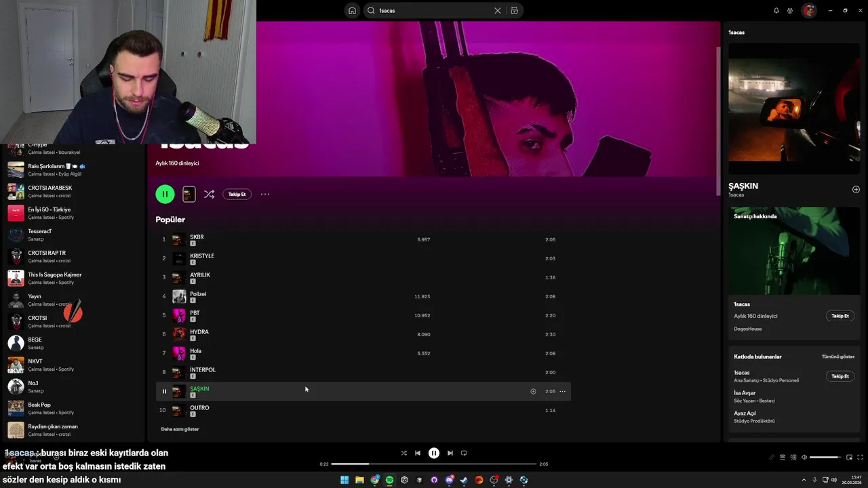Click the song progress bar
This screenshot has height=488, width=868.
tap(434, 464)
